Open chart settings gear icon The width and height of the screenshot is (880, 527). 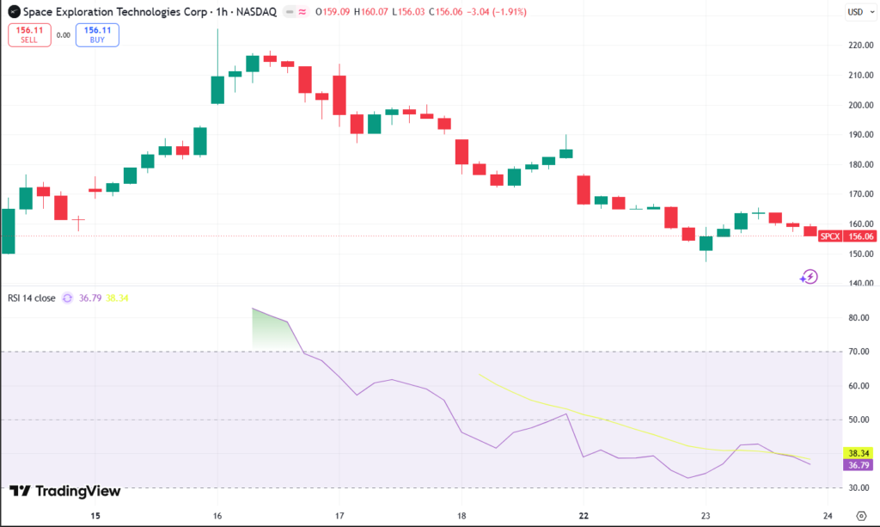(x=861, y=516)
